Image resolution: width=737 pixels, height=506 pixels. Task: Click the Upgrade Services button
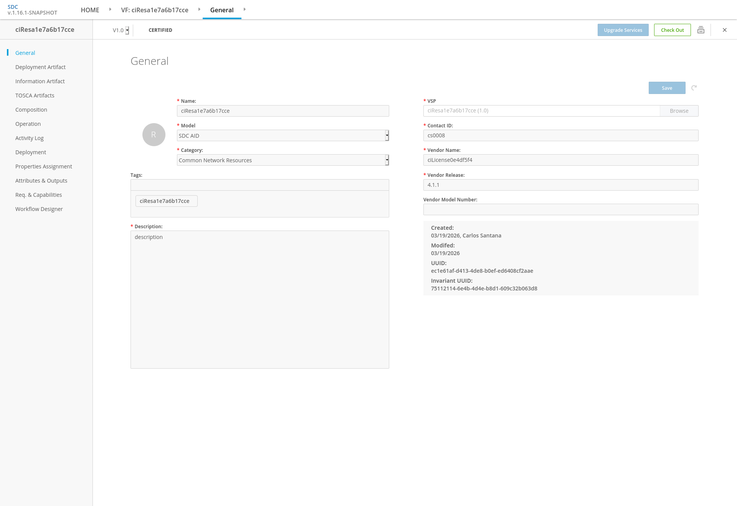[x=623, y=30]
